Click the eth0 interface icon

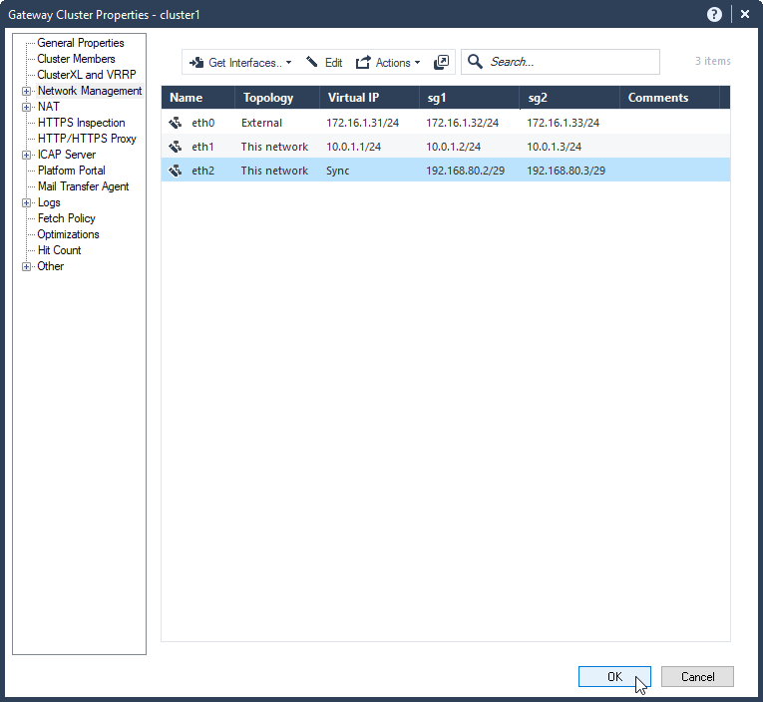[x=176, y=123]
